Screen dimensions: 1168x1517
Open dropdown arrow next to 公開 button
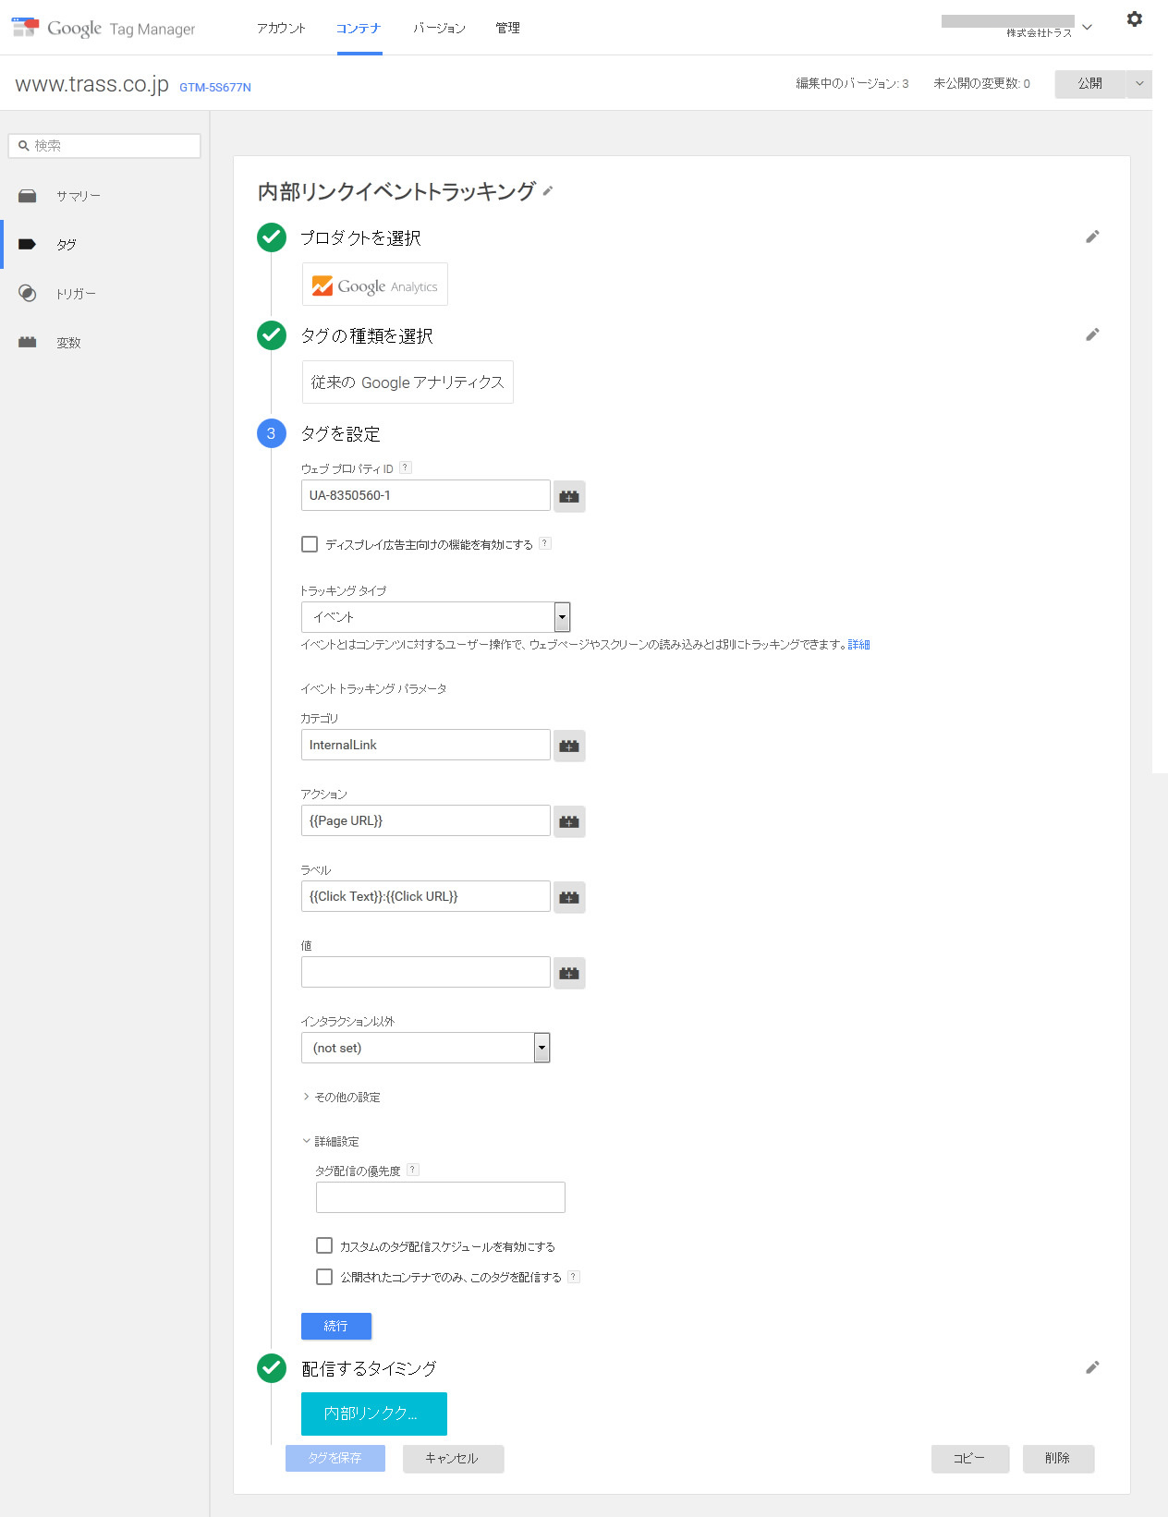point(1139,83)
